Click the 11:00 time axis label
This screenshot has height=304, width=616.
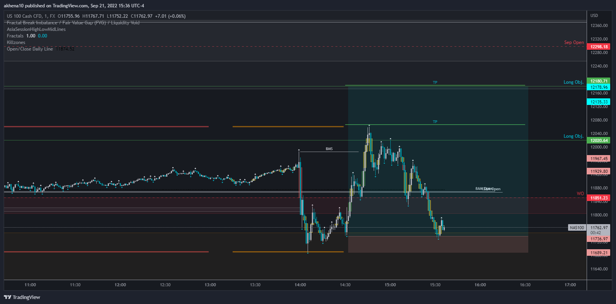[x=30, y=285]
